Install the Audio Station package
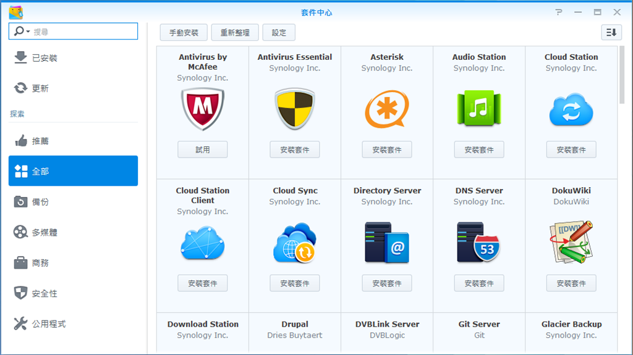Image resolution: width=633 pixels, height=355 pixels. (x=479, y=149)
